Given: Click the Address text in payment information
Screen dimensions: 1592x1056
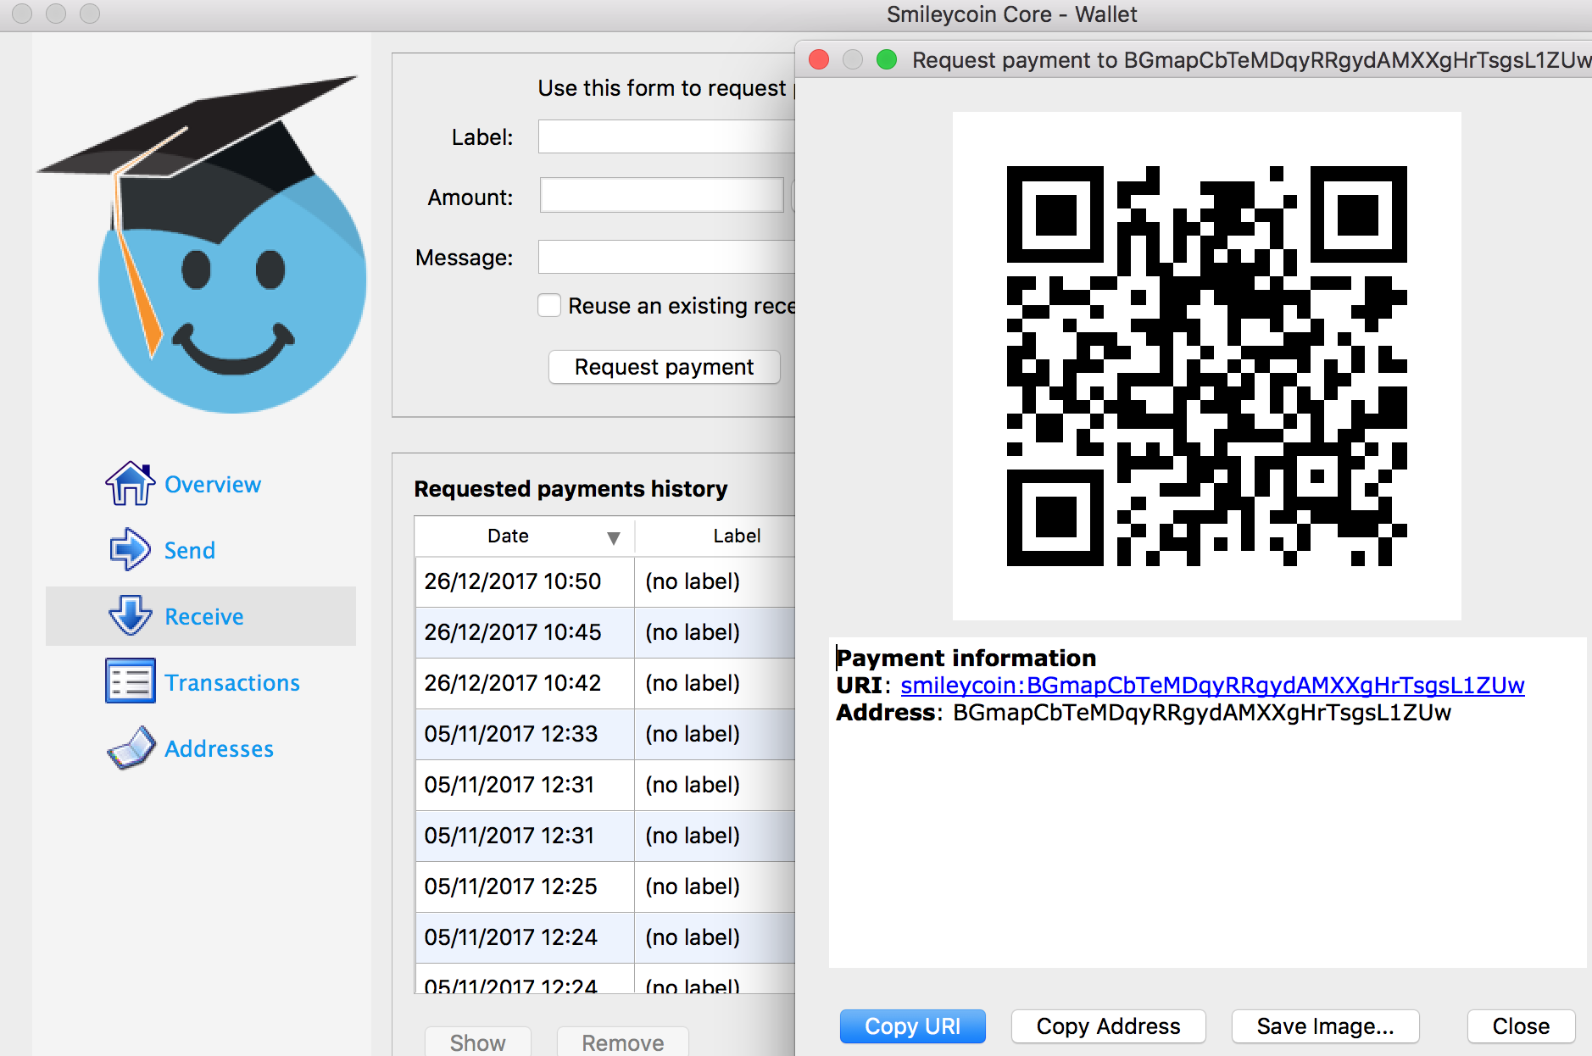Looking at the screenshot, I should click(x=1202, y=712).
